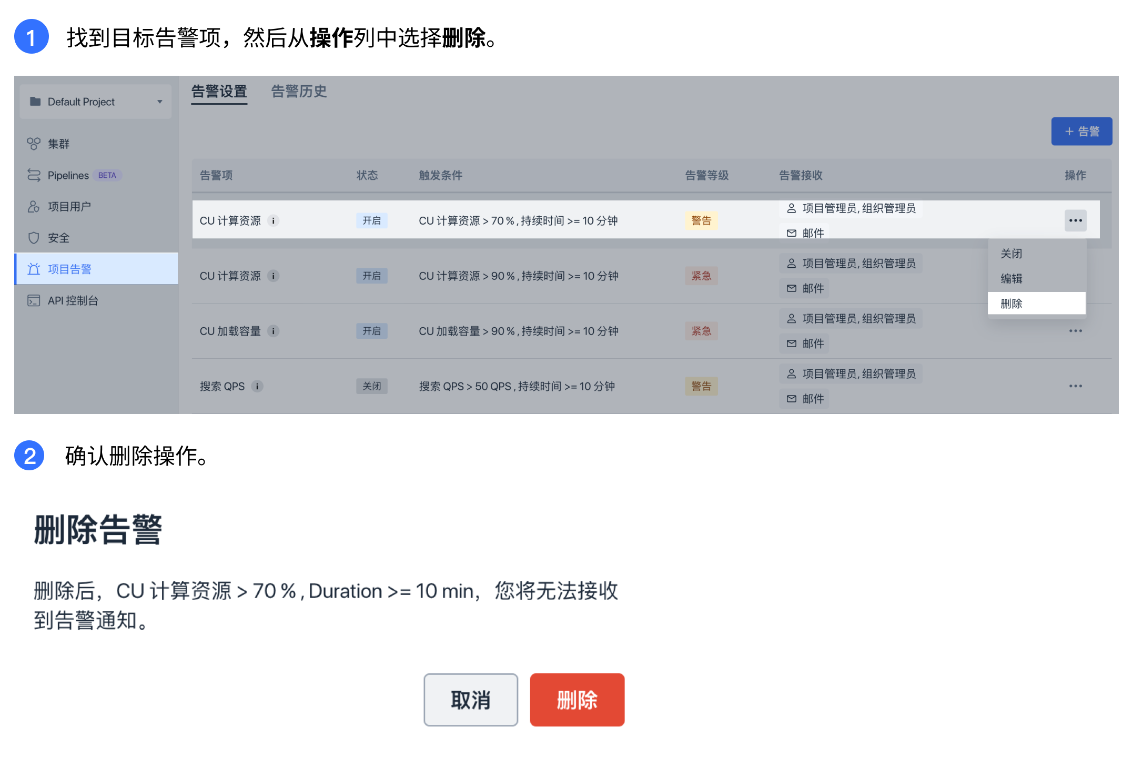
Task: Click info icon beside CU 加载容量
Action: [x=273, y=331]
